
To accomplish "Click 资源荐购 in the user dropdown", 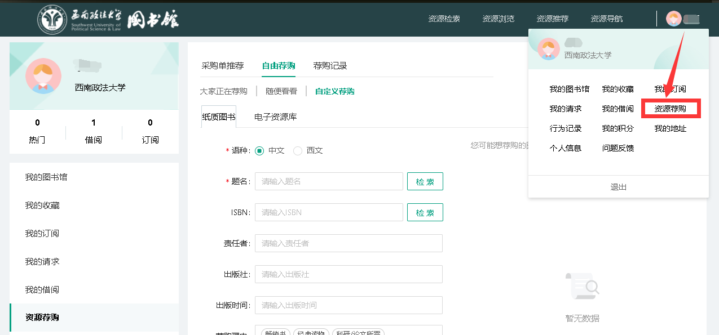I will [670, 109].
